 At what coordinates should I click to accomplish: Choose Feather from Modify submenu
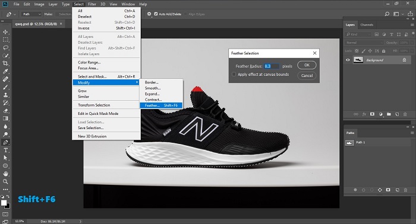[x=161, y=105]
